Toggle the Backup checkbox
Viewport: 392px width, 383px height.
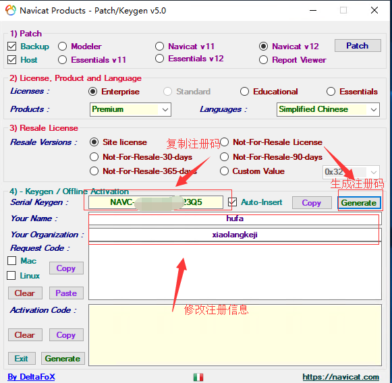pos(11,47)
